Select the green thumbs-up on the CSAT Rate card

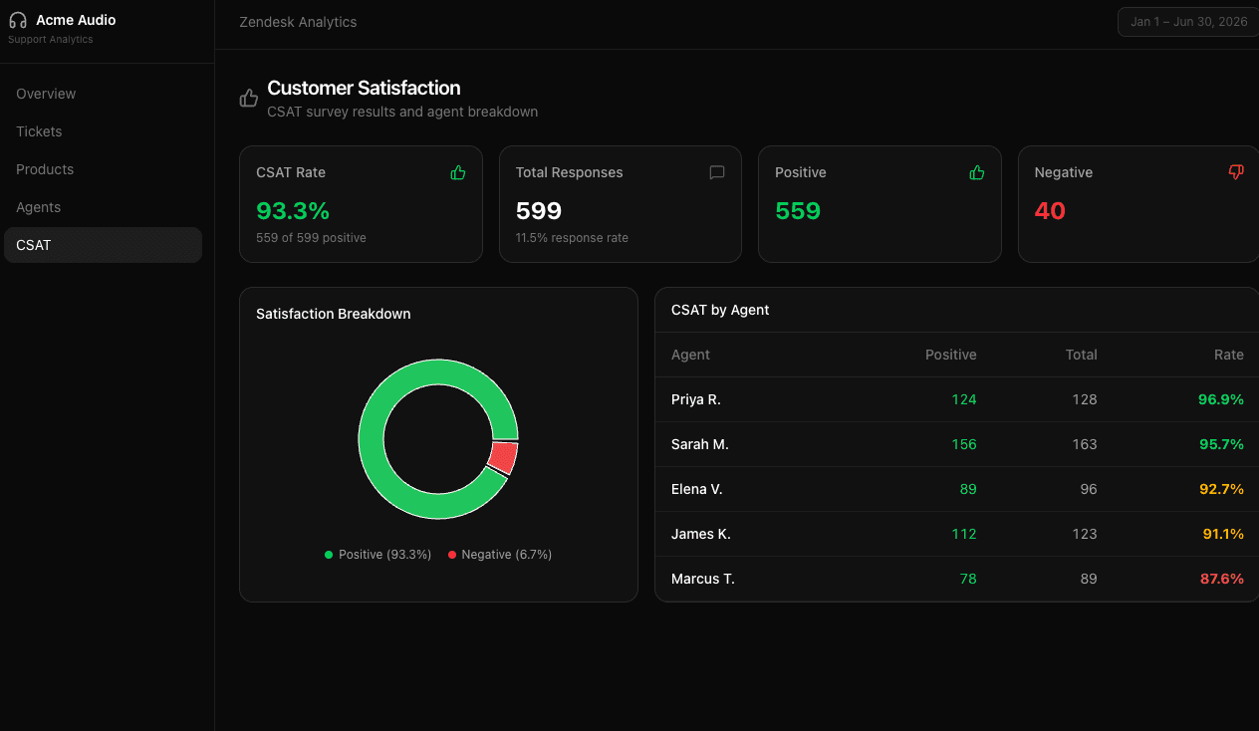point(457,171)
